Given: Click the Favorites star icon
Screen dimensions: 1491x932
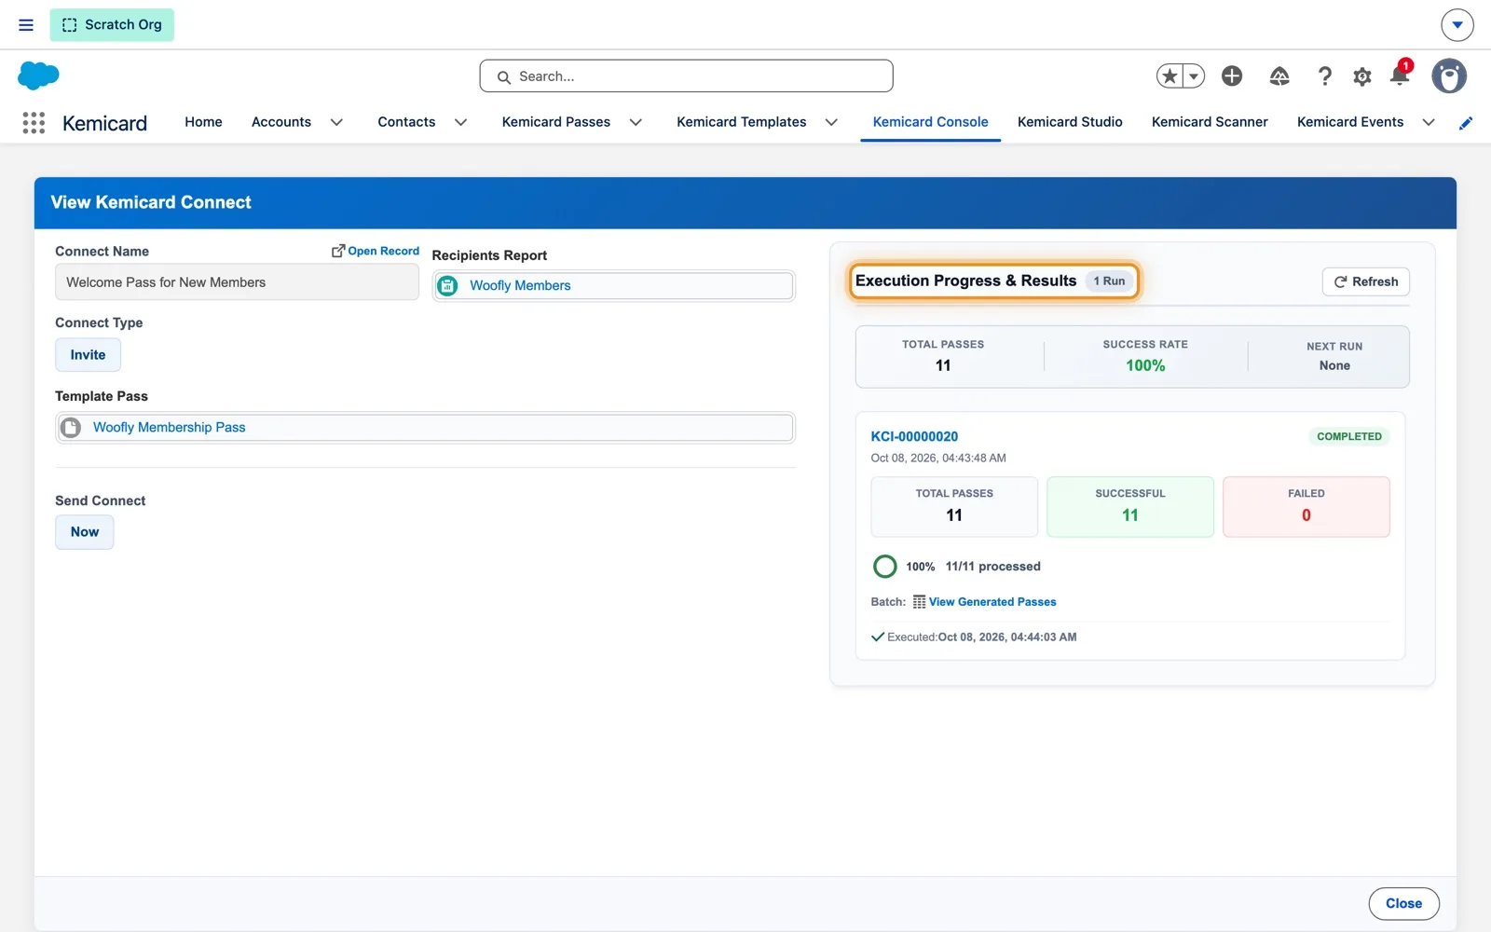Looking at the screenshot, I should pos(1170,76).
